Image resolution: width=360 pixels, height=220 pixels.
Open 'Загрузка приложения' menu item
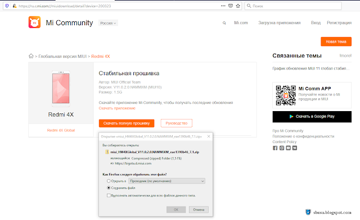click(279, 22)
